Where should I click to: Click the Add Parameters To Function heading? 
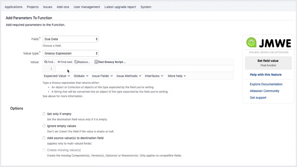[29, 18]
